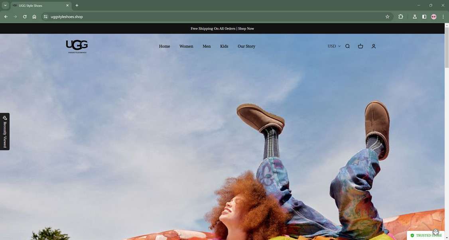Screen dimensions: 449x240
Task: Expand the Recently Viewed side panel
Action: [4, 132]
